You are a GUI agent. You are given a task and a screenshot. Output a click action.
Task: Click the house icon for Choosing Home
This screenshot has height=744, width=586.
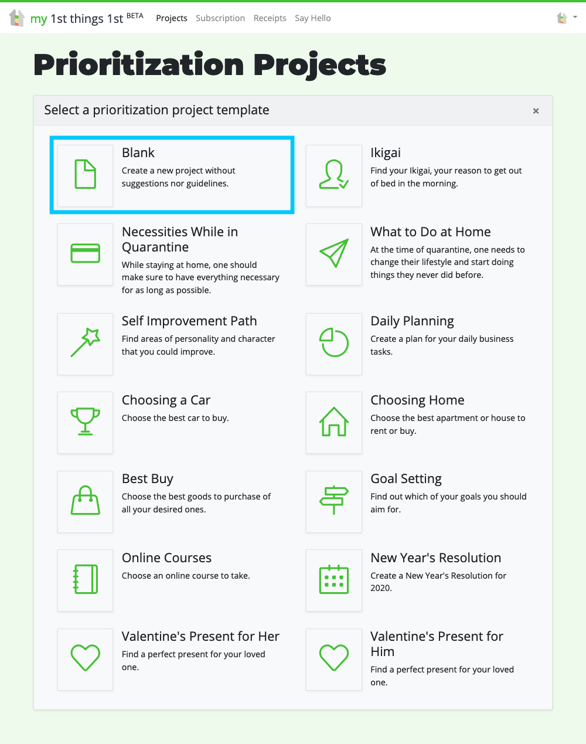tap(333, 422)
